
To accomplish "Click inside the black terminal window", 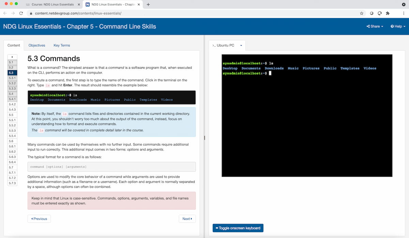I will (x=307, y=115).
